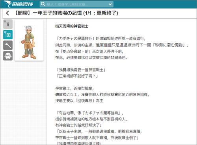This screenshot has width=197, height=145.
Task: Click the line 有神官戰士的話就好解決了
Action: click(x=79, y=125)
